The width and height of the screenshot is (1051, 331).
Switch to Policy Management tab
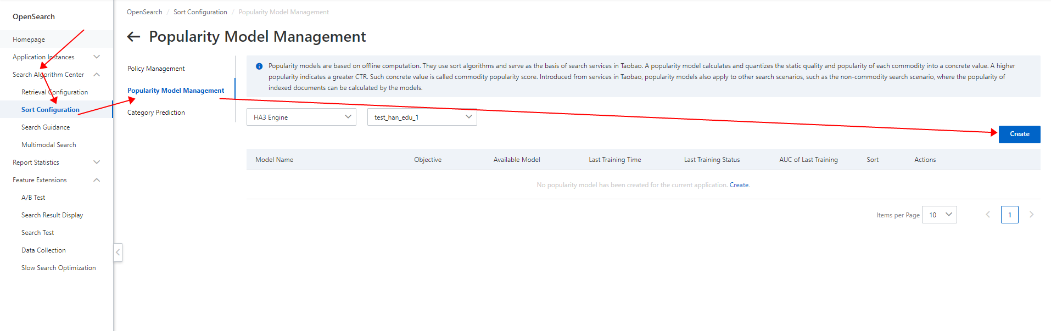click(156, 69)
